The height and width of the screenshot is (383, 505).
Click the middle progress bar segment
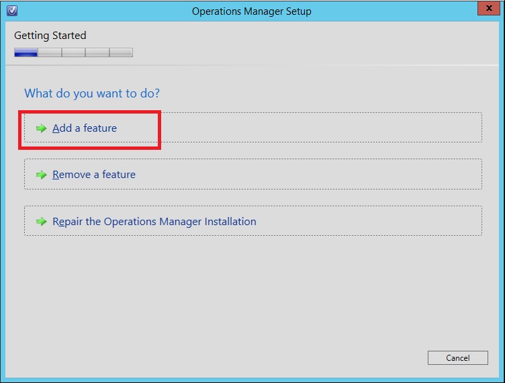click(x=73, y=52)
